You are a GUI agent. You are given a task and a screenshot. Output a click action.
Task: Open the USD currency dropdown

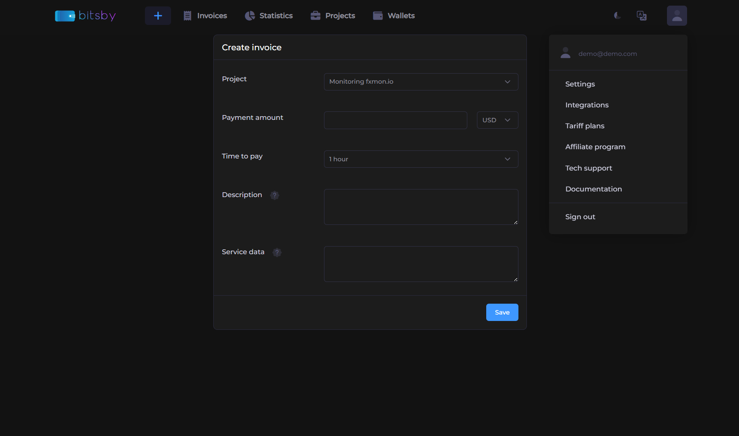point(497,120)
